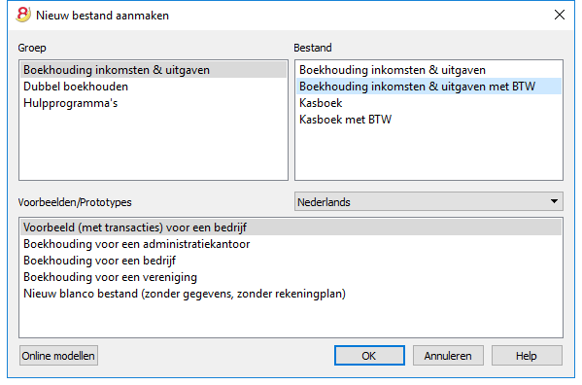This screenshot has height=385, width=582.
Task: Confirm with the OK button
Action: pyautogui.click(x=369, y=356)
